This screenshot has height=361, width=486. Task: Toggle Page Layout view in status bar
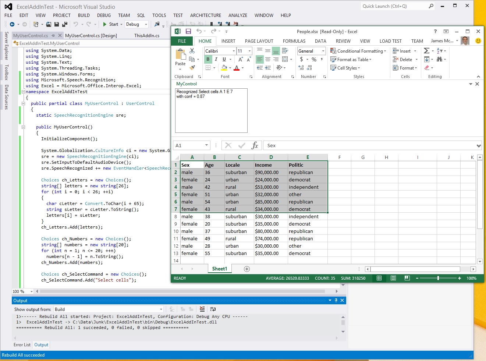pyautogui.click(x=393, y=278)
